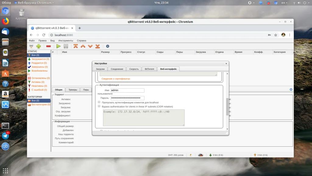Open the en keyboard layout dropdown in top bar
This screenshot has width=312, height=176.
[284, 3]
